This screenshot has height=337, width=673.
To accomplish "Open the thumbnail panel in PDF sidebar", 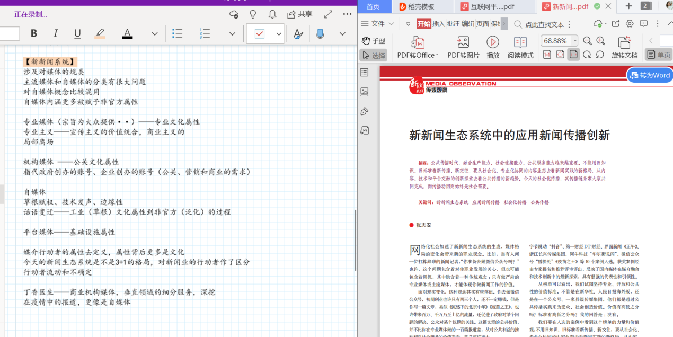I will coord(364,92).
